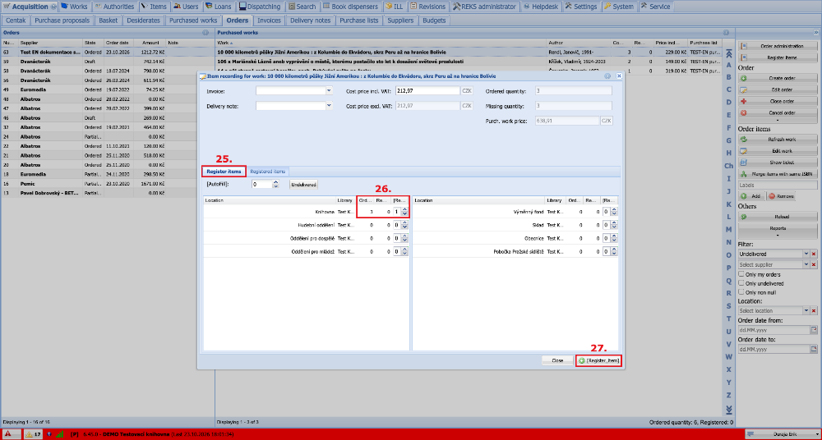
Task: Click Refresh work button
Action: (778, 140)
